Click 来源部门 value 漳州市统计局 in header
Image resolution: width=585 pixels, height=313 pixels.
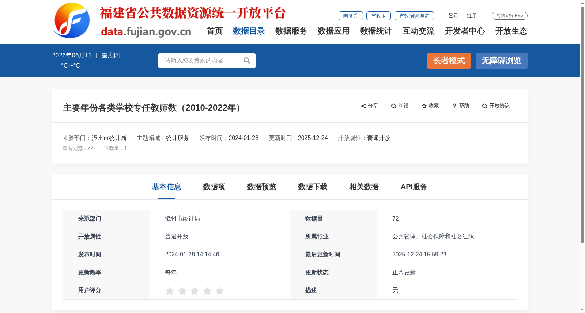(x=109, y=138)
